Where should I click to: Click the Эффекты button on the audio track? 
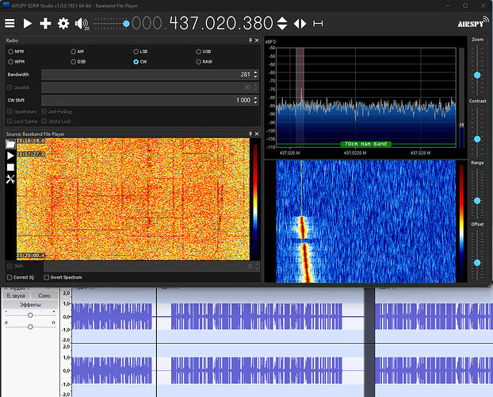[30, 304]
